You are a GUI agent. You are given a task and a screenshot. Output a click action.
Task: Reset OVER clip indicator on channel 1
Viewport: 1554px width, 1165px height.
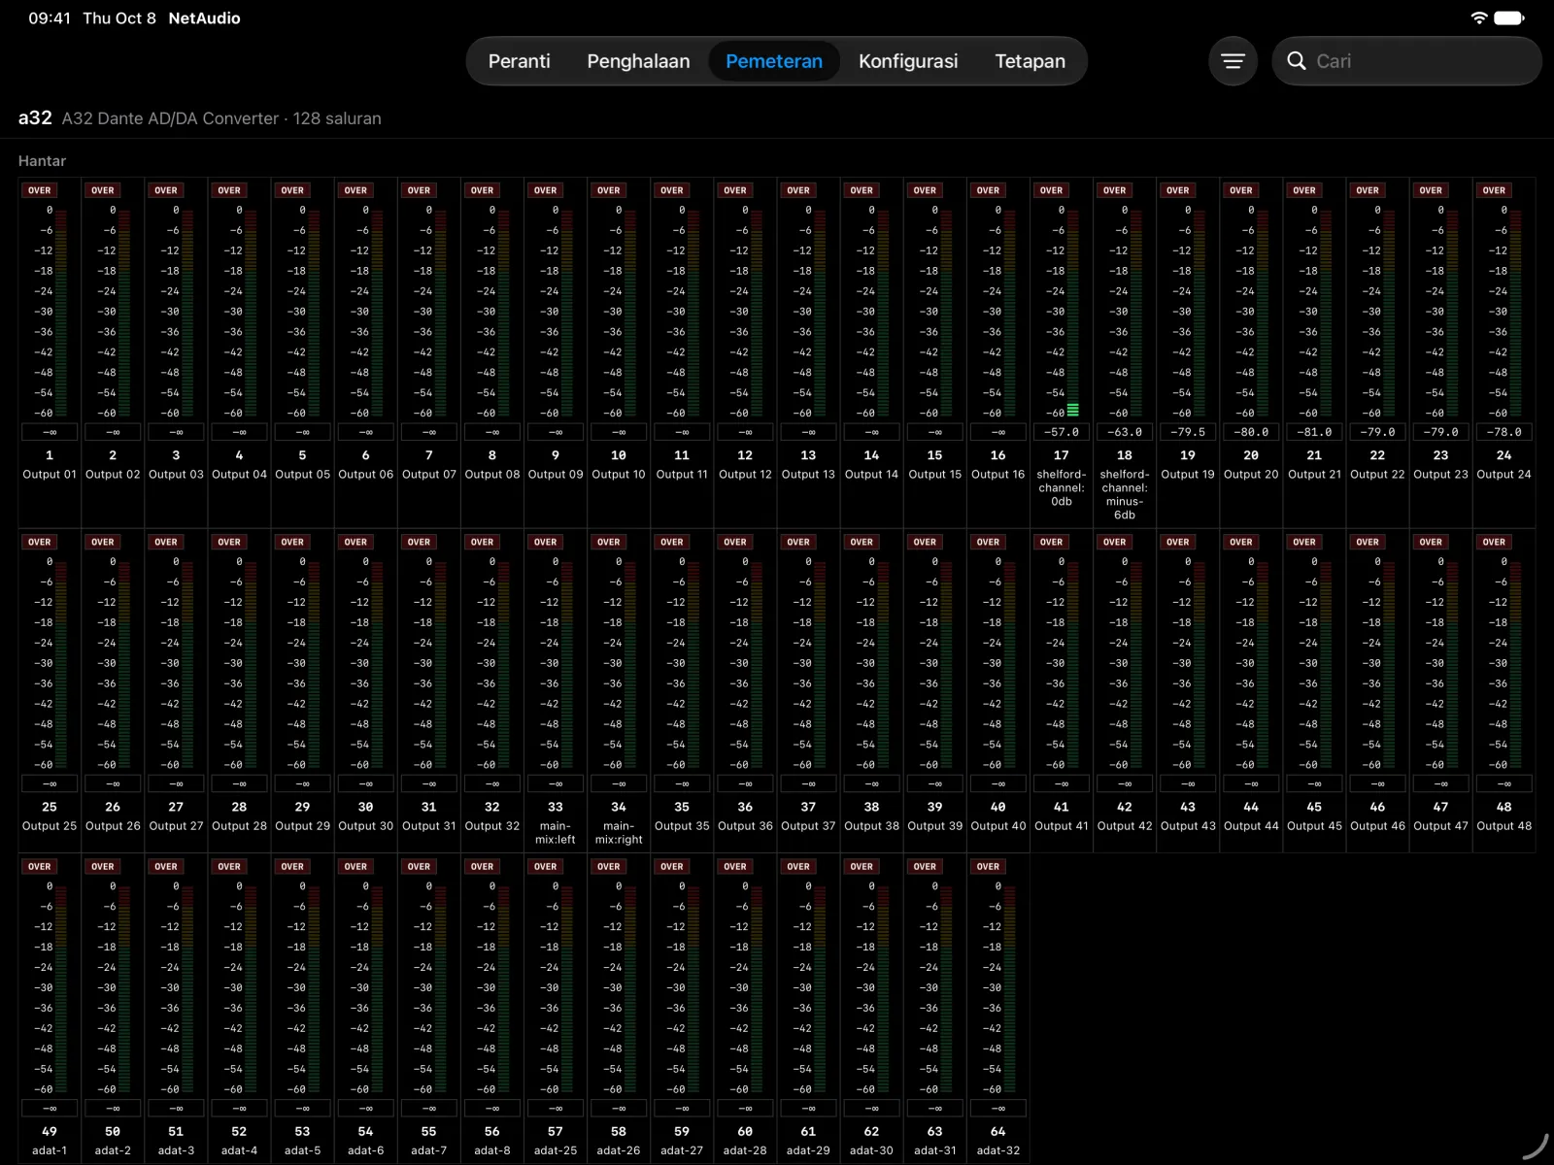pyautogui.click(x=40, y=190)
